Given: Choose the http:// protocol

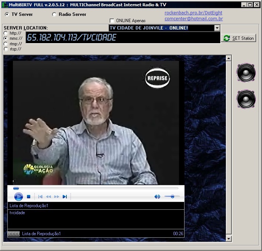Looking at the screenshot, I should 6,33.
